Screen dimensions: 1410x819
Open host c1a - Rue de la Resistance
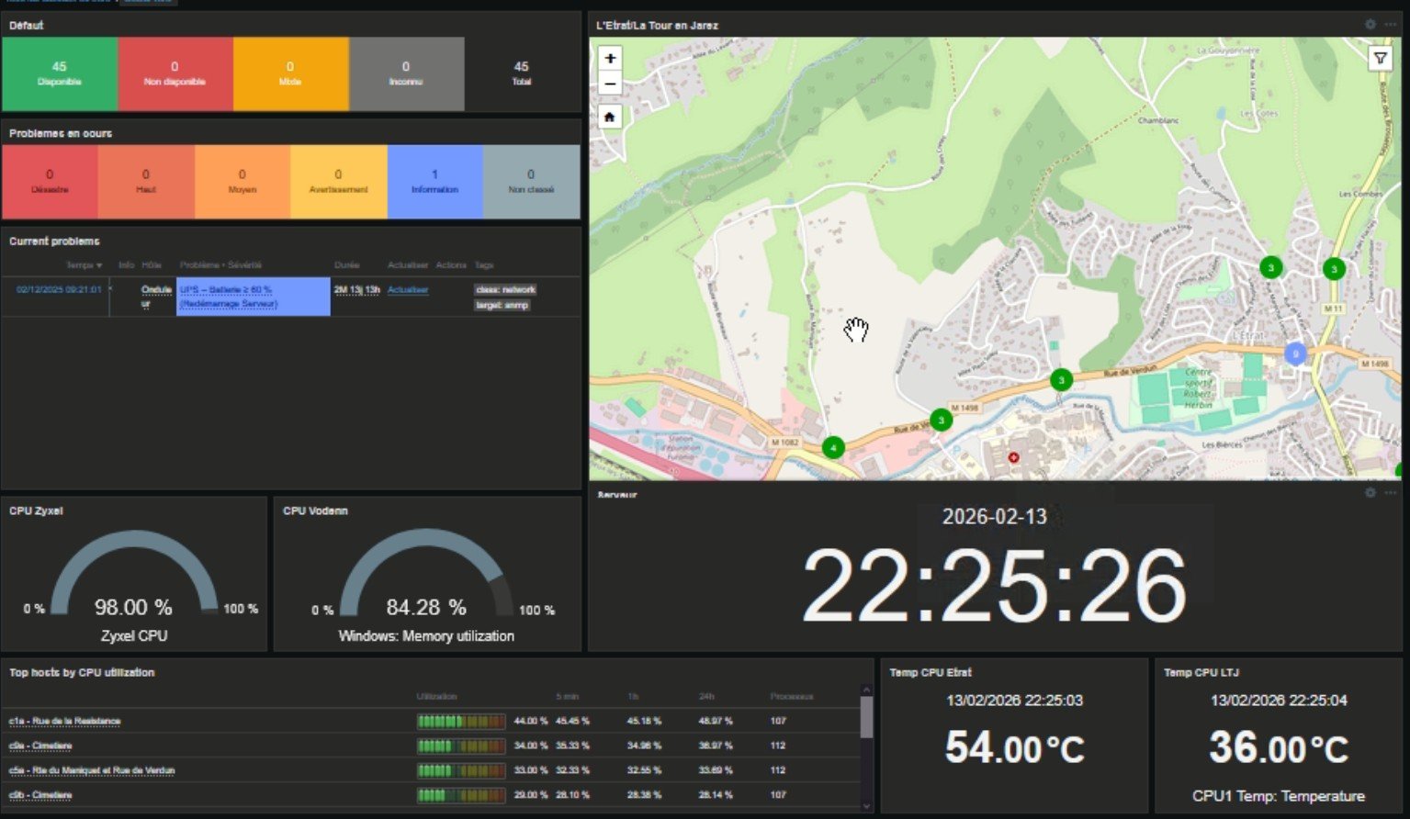pyautogui.click(x=64, y=722)
